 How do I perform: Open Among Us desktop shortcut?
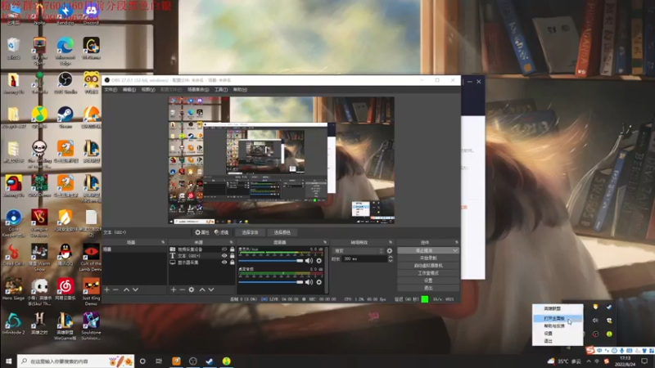[13, 186]
